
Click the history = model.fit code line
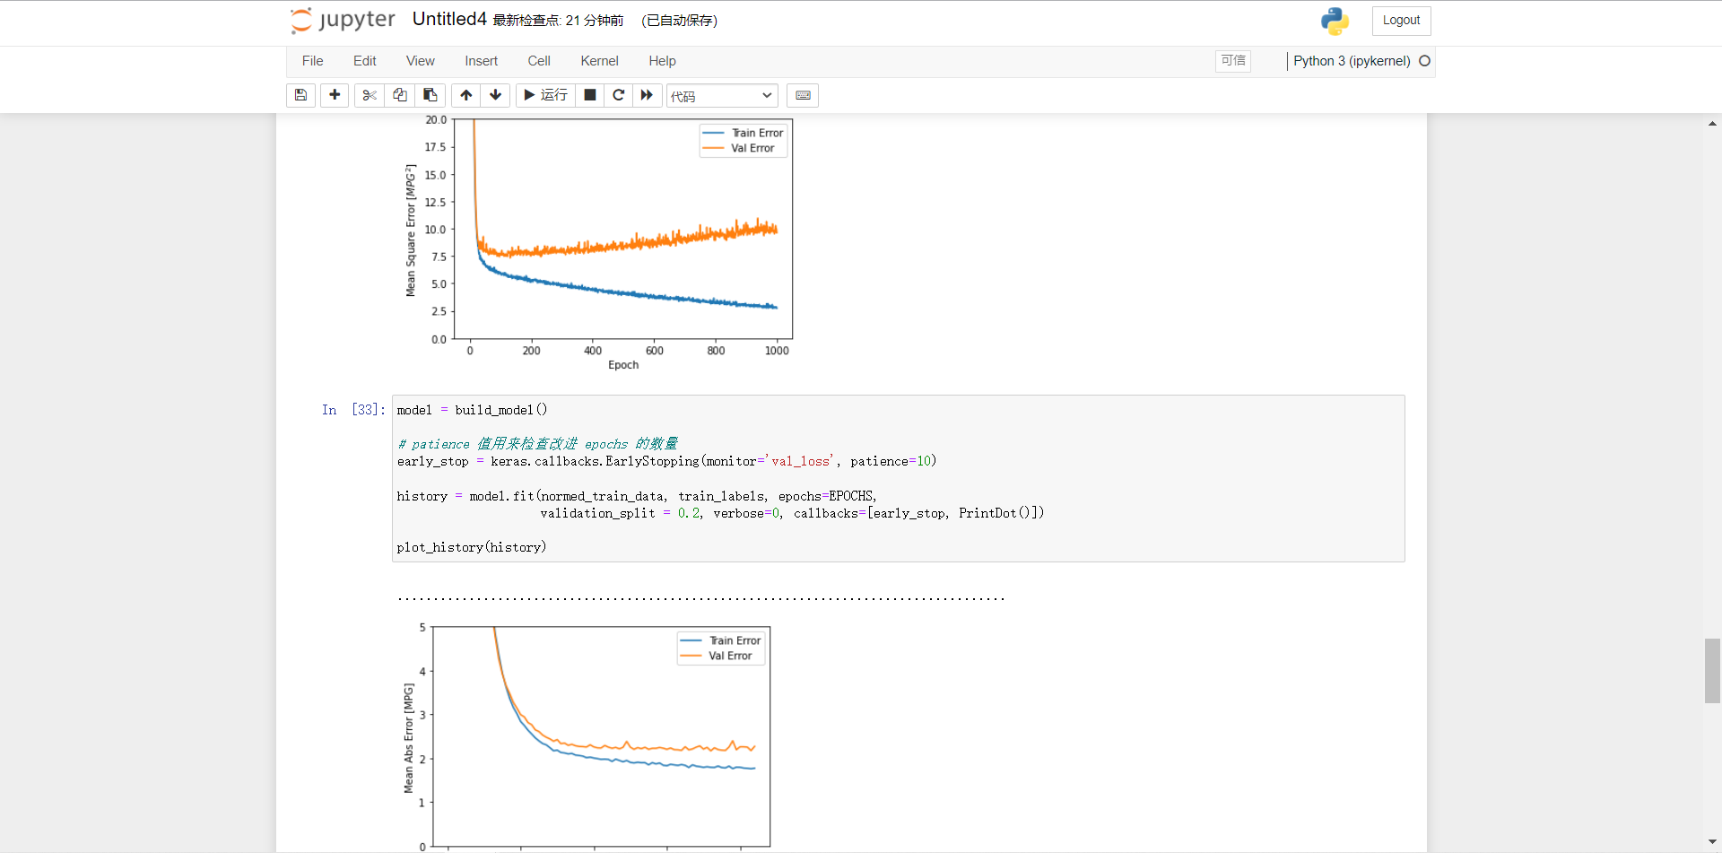(x=637, y=496)
